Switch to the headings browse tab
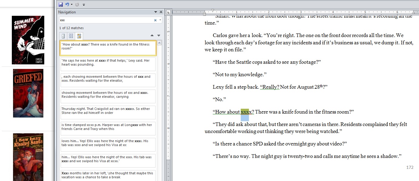The height and width of the screenshot is (181, 419). click(63, 36)
